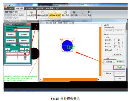Click the 光源设置 light bulb icon
Image resolution: width=131 pixels, height=101 pixels.
coord(82,12)
